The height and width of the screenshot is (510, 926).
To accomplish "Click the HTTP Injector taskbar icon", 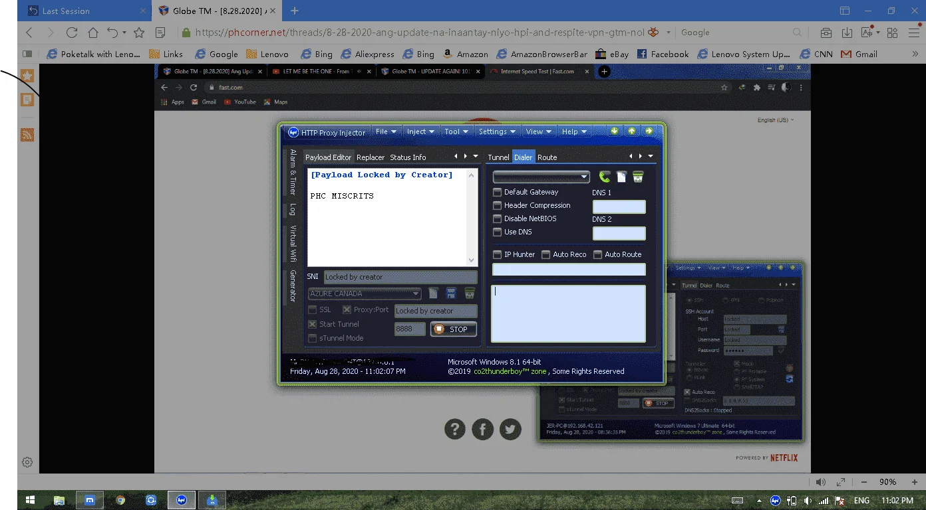I will tap(181, 500).
